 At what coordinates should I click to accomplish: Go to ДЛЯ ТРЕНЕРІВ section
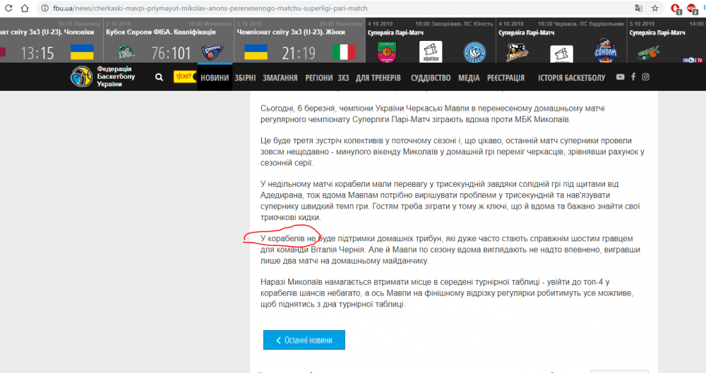[378, 78]
